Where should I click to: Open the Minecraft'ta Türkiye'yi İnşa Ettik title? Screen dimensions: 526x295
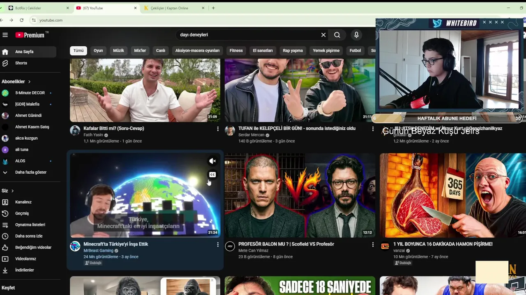click(x=116, y=244)
